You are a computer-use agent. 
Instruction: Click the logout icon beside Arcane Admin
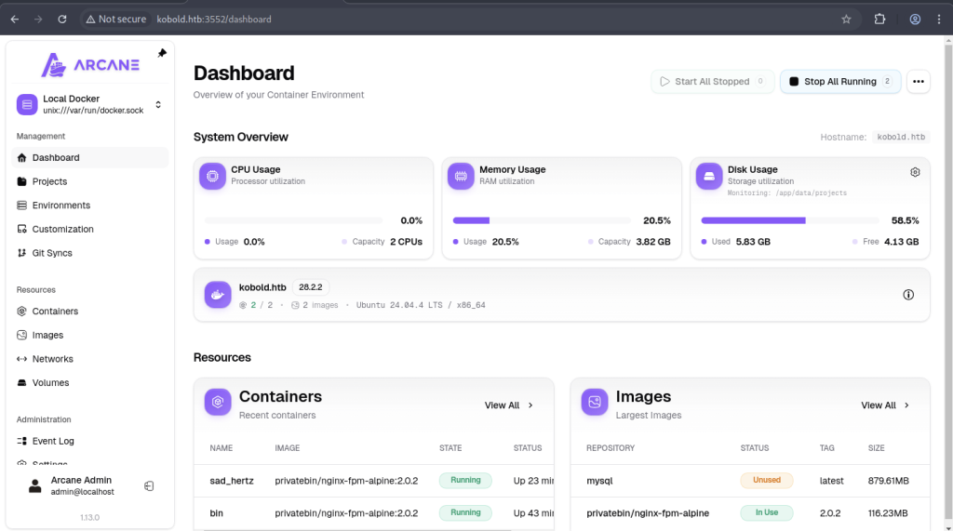[x=149, y=486]
